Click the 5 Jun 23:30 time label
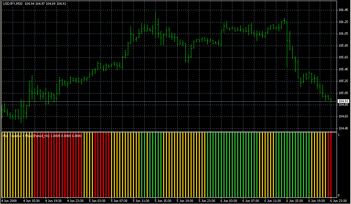The image size is (351, 204). 207,201
